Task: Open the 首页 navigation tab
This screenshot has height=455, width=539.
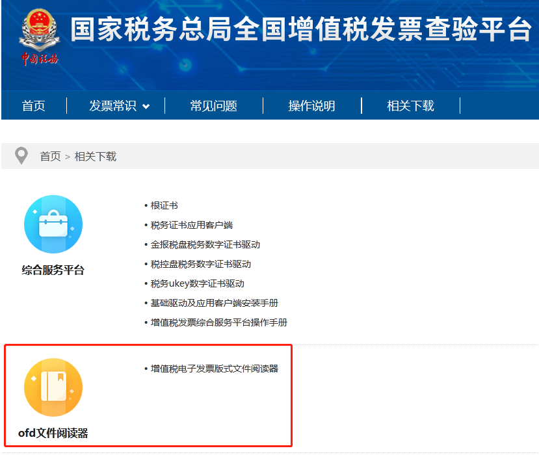Action: click(33, 106)
